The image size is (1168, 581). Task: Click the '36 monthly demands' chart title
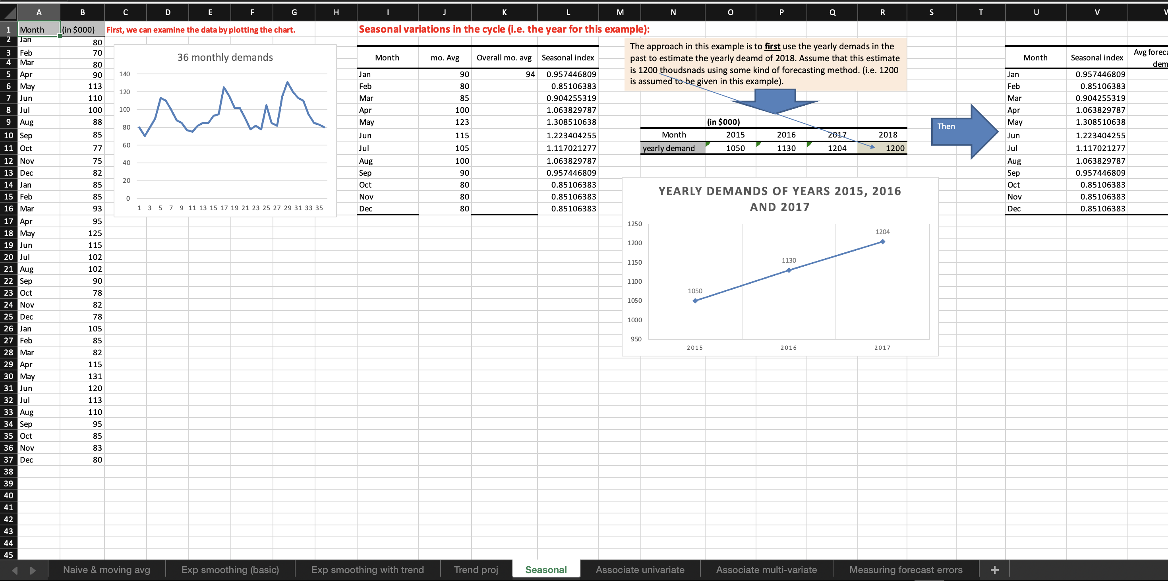tap(225, 58)
